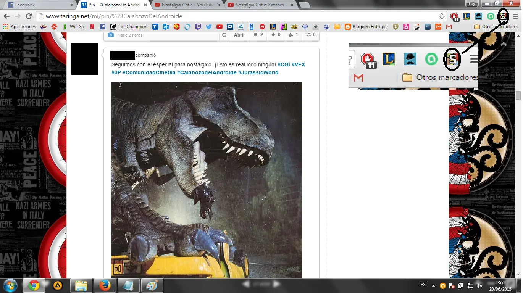Follow the #JurassicWorld hashtag link
Viewport: 523px width, 293px height.
point(258,72)
